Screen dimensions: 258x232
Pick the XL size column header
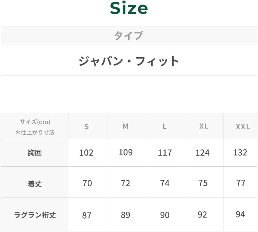pos(203,126)
